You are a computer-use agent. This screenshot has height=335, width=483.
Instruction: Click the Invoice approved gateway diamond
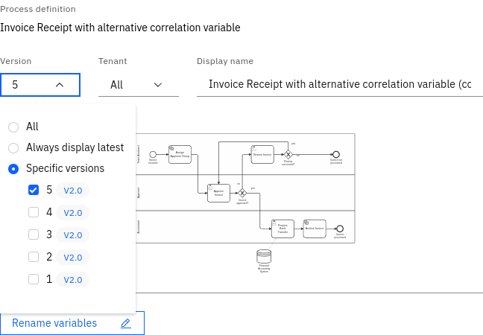click(242, 193)
